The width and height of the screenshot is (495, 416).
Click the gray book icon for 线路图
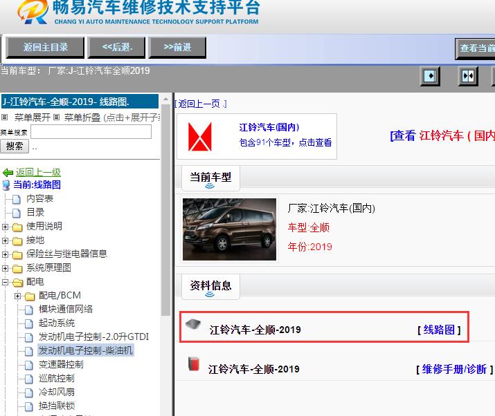(x=193, y=324)
